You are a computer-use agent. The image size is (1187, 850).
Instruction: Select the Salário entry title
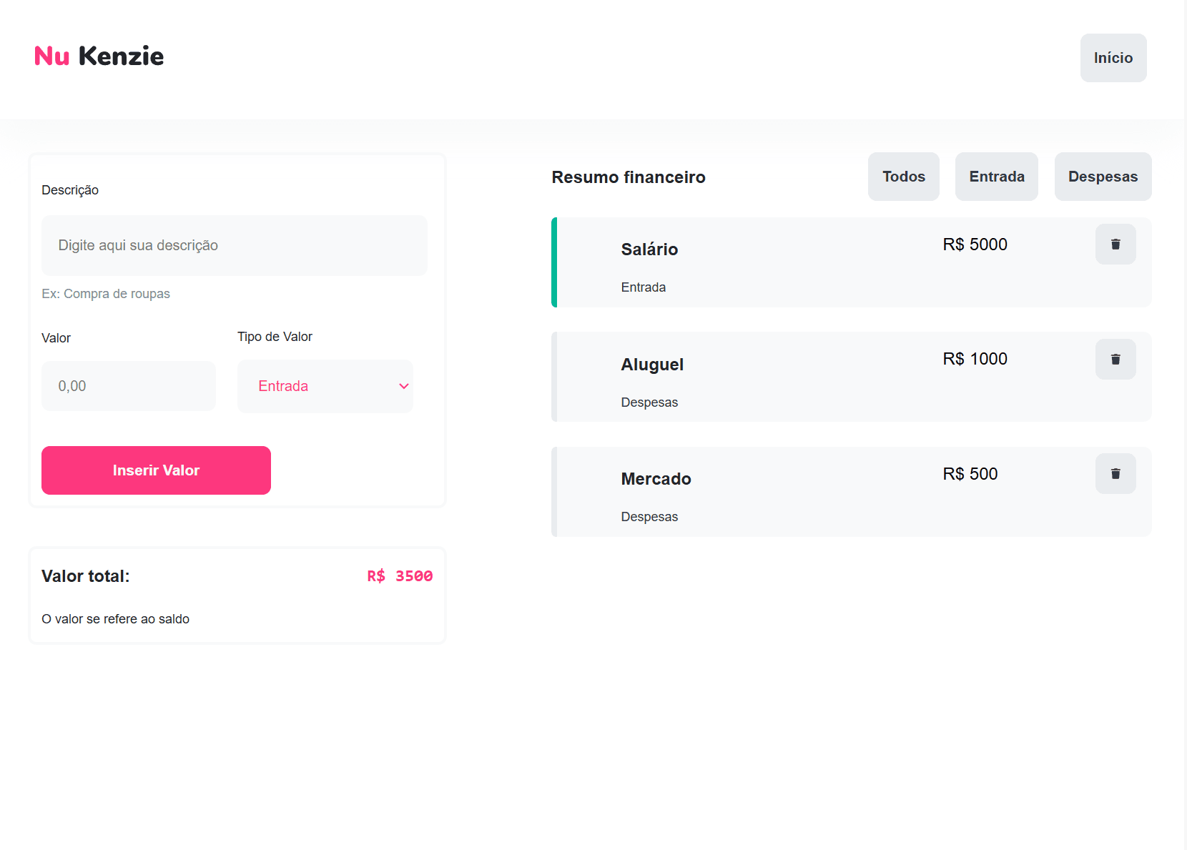[x=649, y=249]
